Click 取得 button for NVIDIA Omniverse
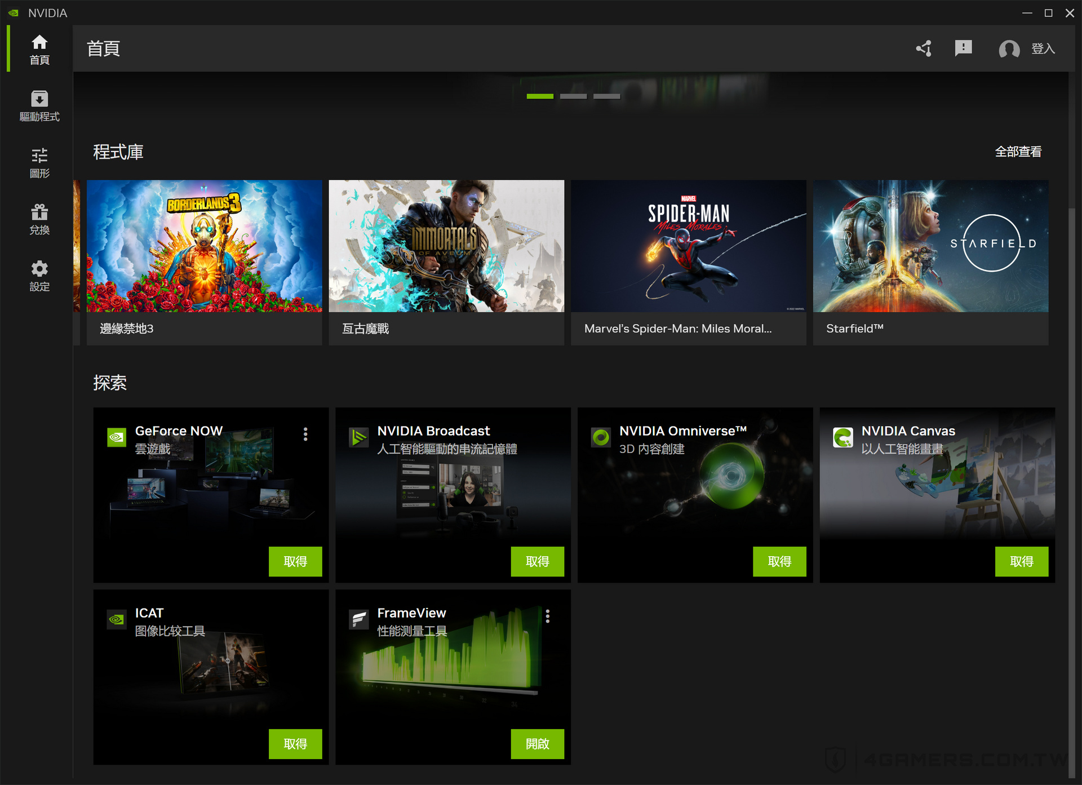This screenshot has height=785, width=1082. (779, 561)
